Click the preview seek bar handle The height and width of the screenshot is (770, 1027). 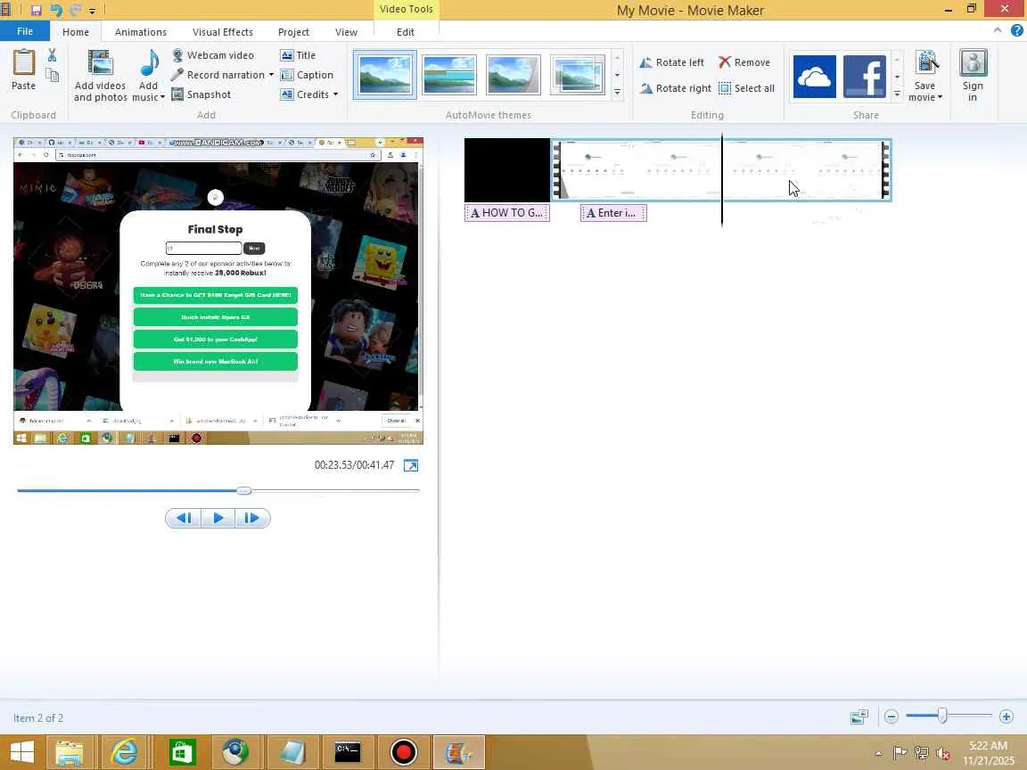243,490
